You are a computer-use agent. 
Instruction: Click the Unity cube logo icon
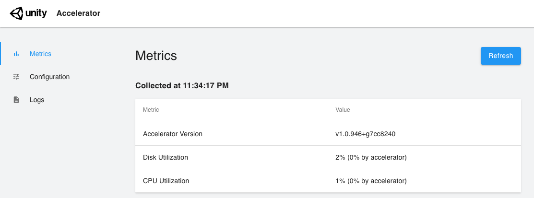click(x=16, y=13)
